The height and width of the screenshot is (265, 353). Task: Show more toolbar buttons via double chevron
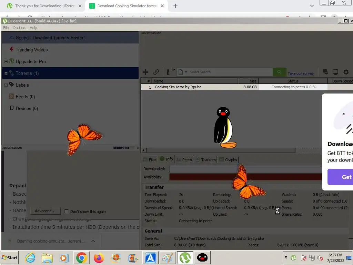pos(173,70)
